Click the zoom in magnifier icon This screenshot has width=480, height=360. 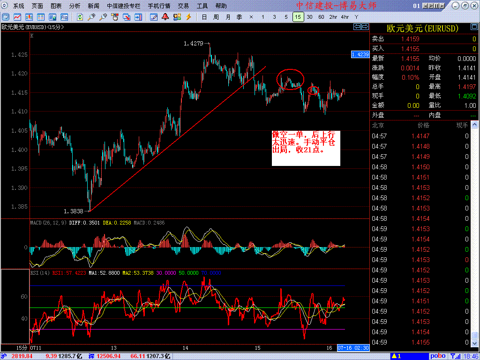pyautogui.click(x=91, y=17)
